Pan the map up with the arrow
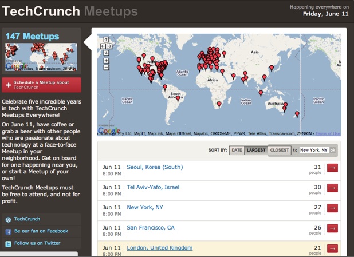 coord(106,39)
